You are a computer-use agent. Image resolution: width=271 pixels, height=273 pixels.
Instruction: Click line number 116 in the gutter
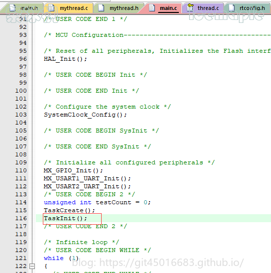click(21, 218)
